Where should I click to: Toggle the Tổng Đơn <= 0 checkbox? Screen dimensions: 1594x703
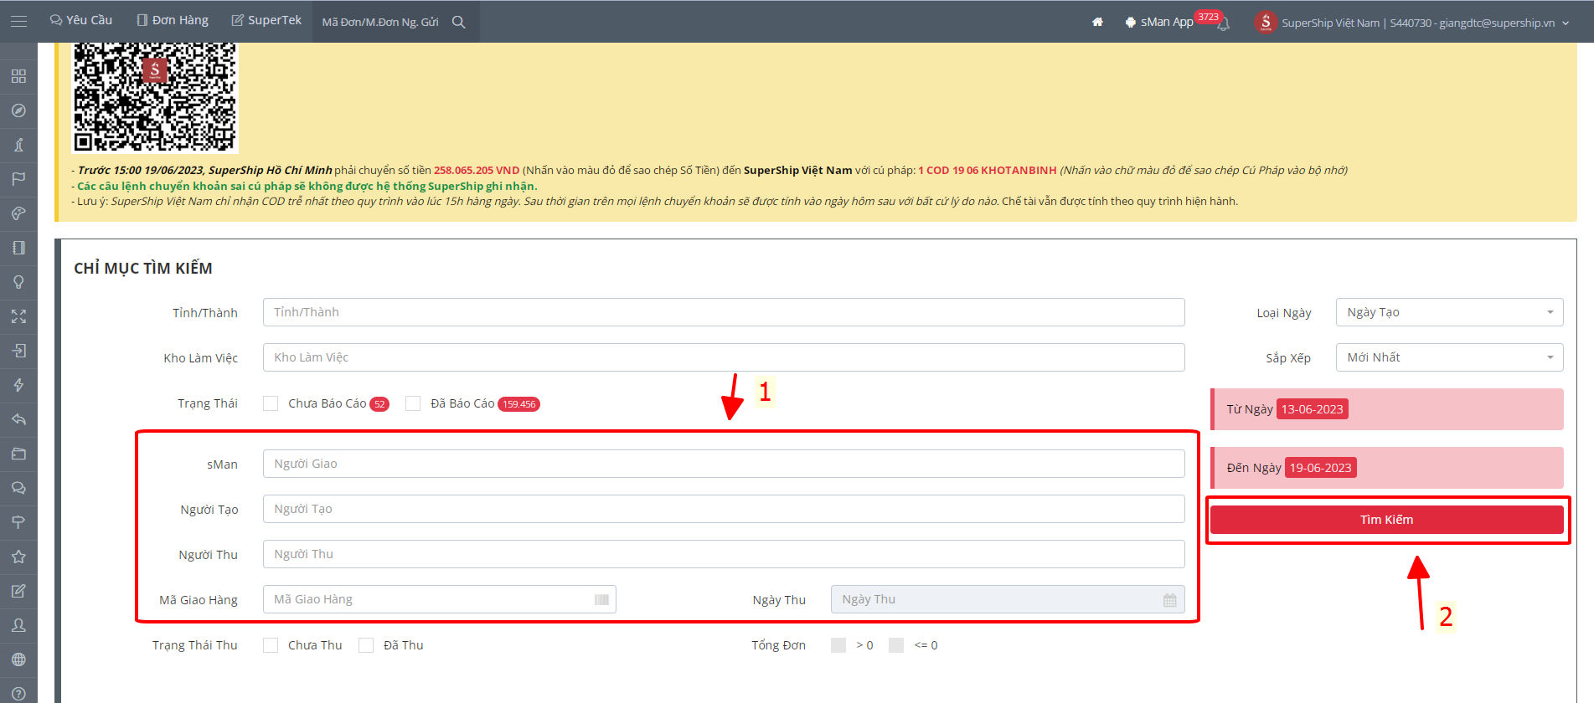coord(896,645)
